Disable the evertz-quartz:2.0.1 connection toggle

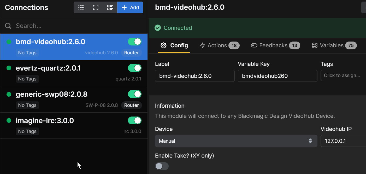[x=135, y=68]
